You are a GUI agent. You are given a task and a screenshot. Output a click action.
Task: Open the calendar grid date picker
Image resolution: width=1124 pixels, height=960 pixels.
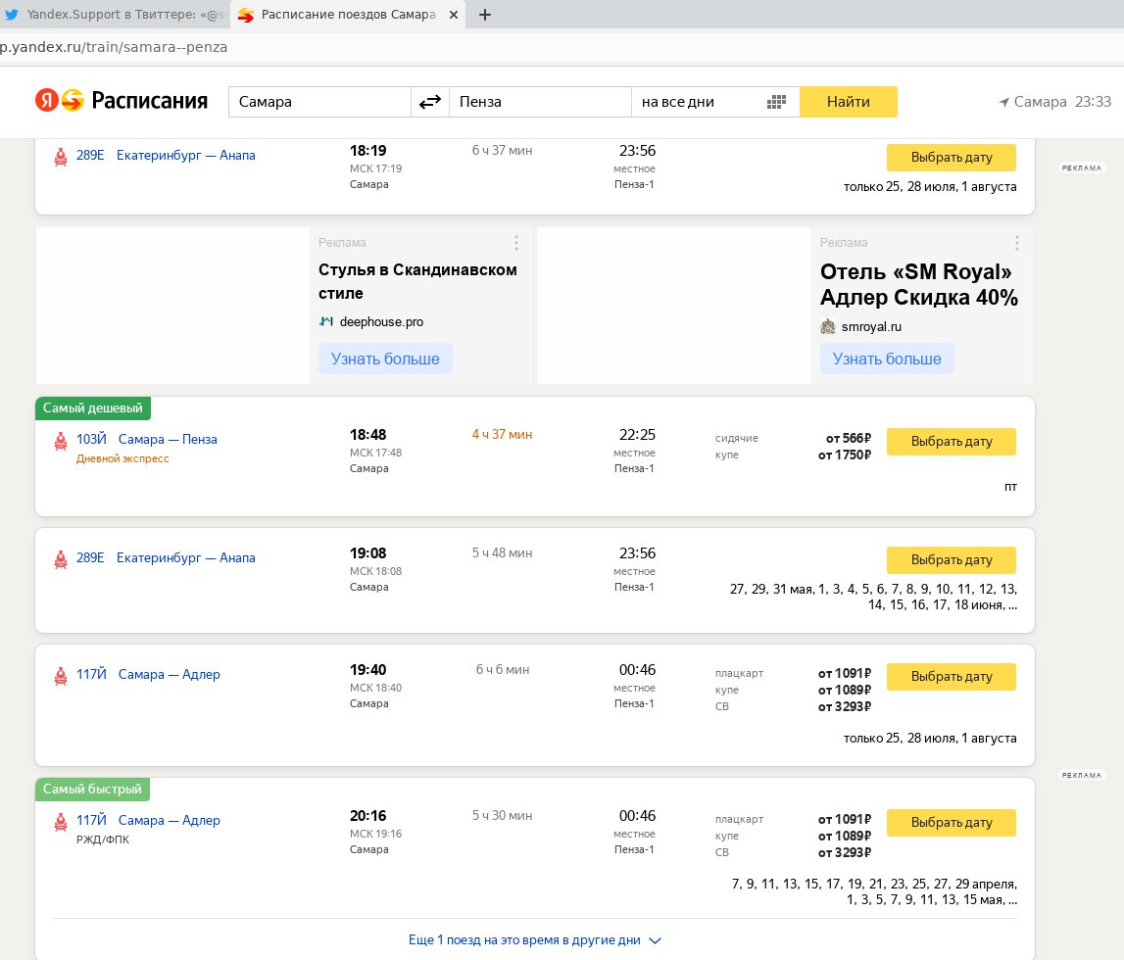pos(776,102)
